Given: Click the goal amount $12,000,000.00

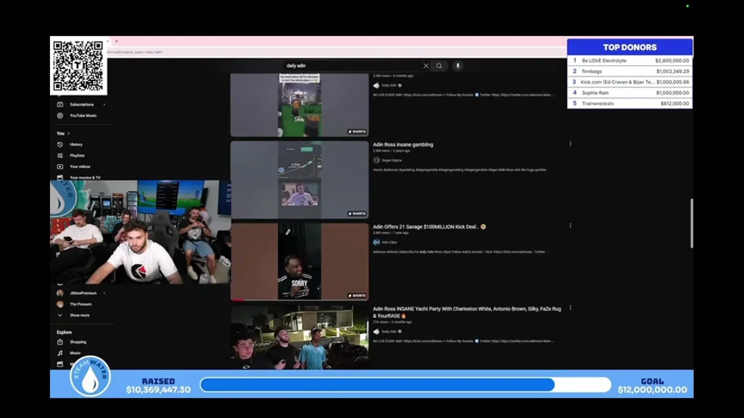Looking at the screenshot, I should [x=652, y=390].
